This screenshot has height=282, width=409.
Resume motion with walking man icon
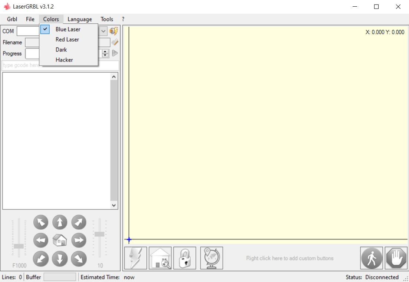click(371, 258)
